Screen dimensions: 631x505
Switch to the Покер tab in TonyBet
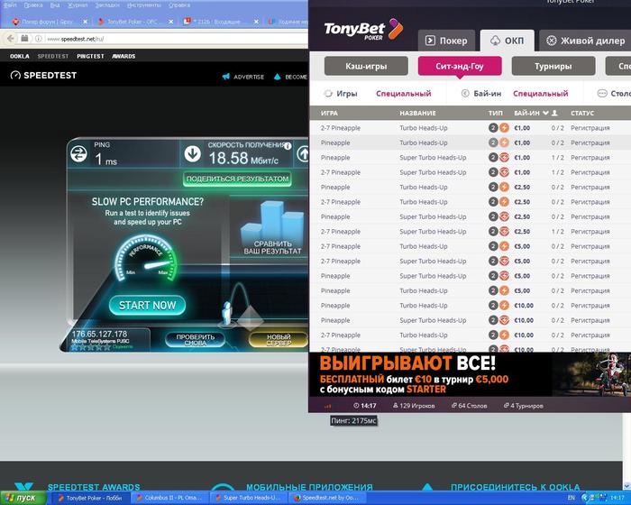coord(446,41)
